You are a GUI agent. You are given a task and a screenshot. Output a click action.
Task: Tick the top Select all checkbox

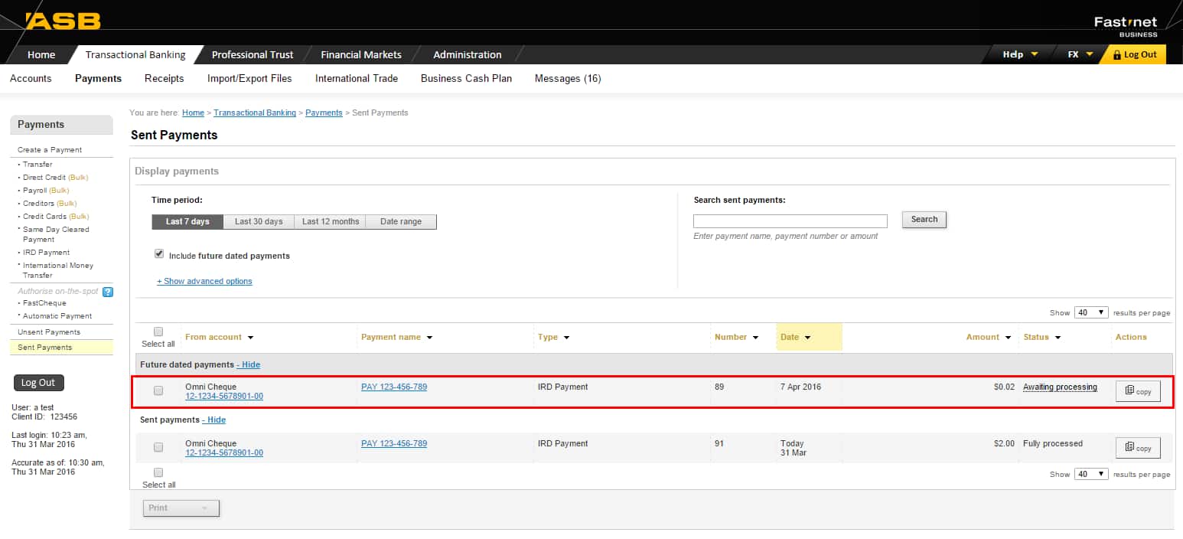tap(158, 332)
